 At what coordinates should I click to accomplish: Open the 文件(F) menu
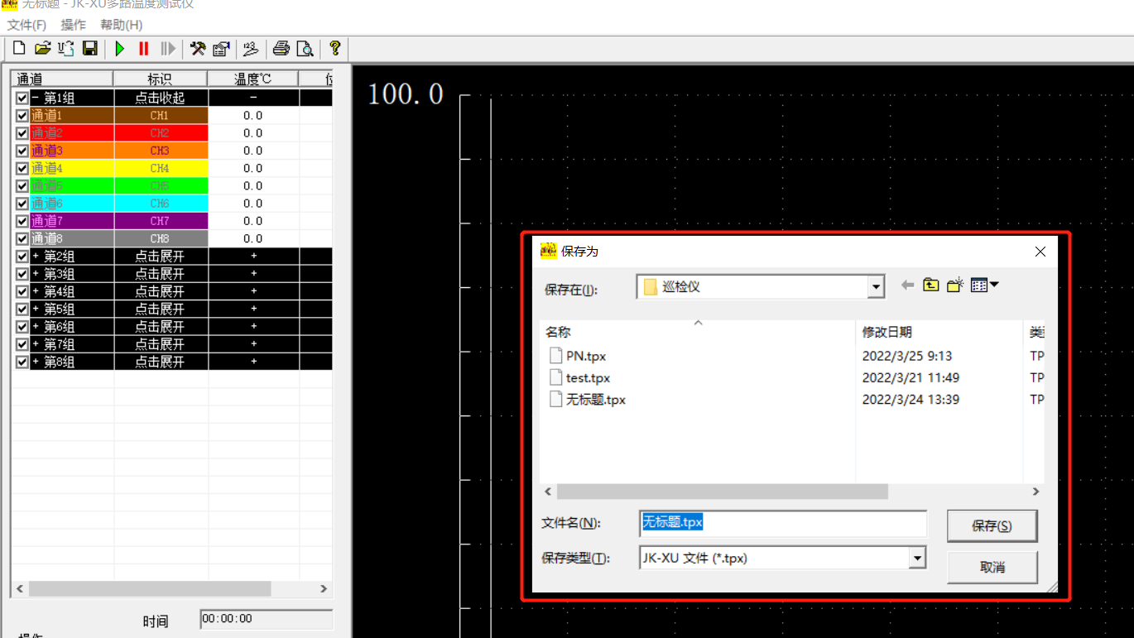26,25
